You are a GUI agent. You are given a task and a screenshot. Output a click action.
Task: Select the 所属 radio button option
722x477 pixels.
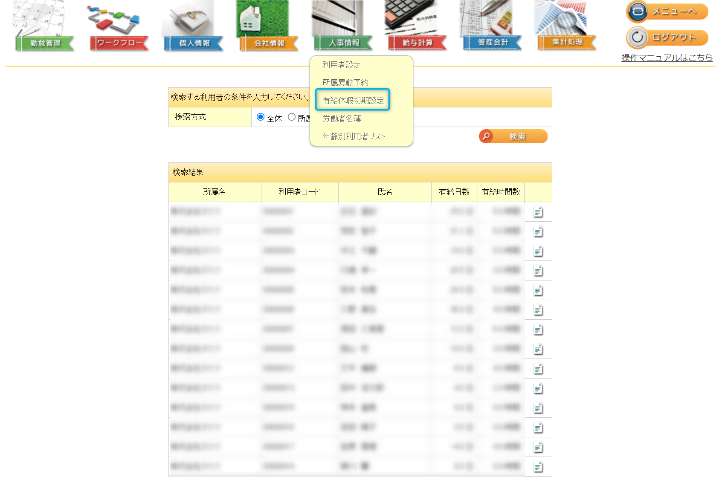click(x=292, y=117)
